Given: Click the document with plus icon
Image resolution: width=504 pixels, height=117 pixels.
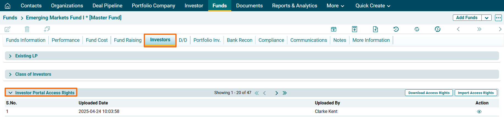Looking at the screenshot, I should [x=375, y=29].
